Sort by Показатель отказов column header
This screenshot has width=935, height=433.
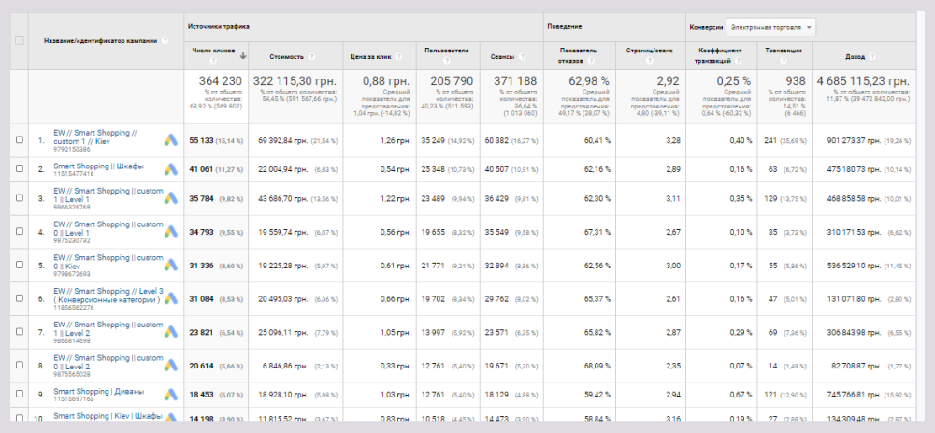click(578, 52)
